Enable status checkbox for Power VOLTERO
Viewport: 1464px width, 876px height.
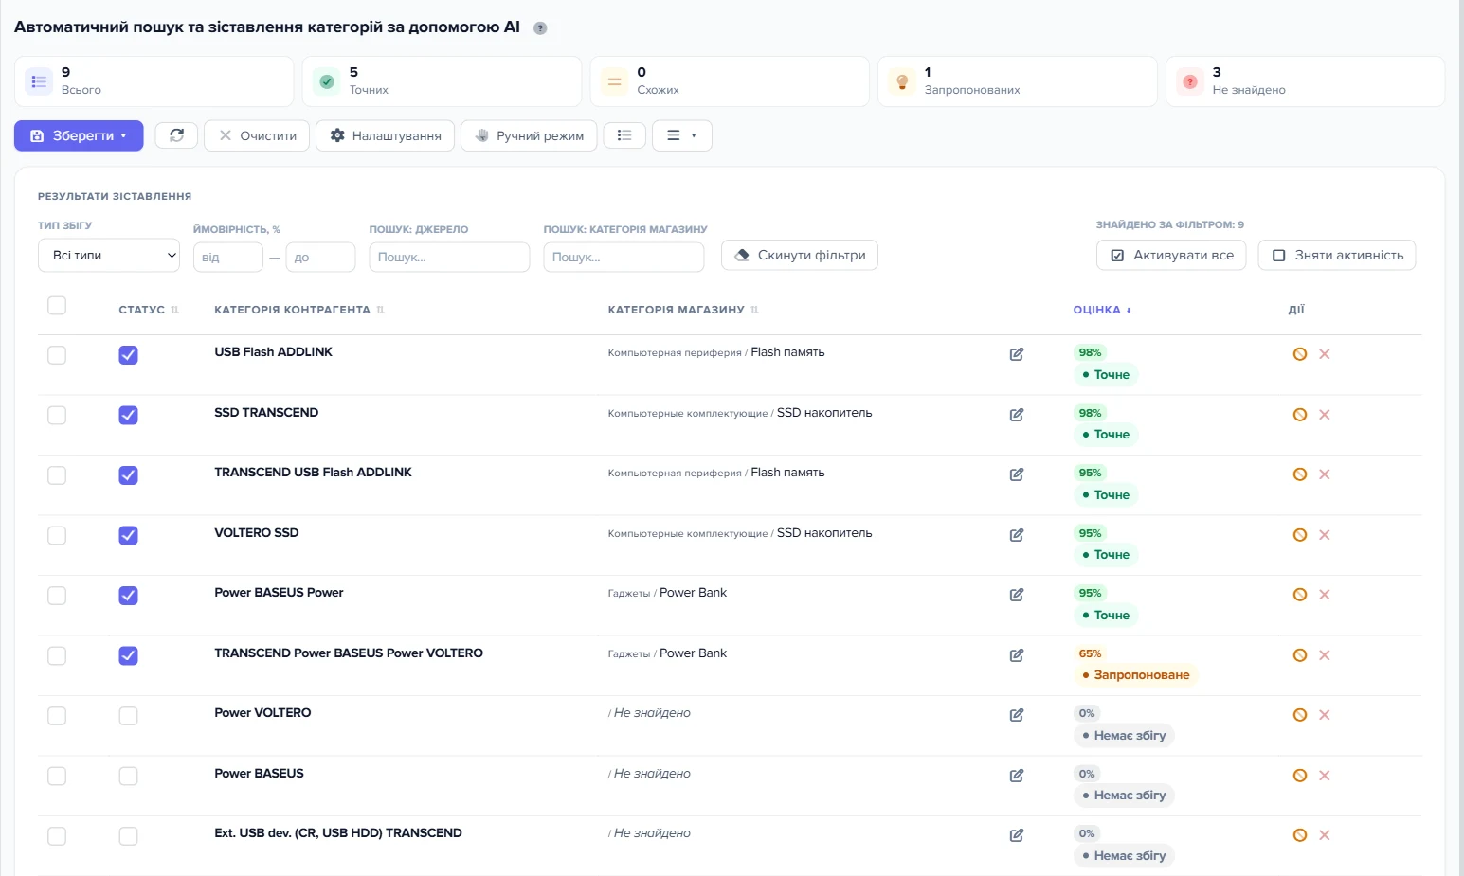click(129, 716)
